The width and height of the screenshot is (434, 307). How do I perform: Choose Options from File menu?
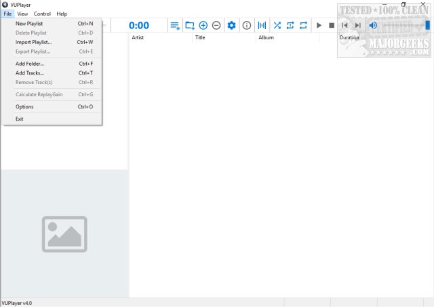(x=52, y=107)
